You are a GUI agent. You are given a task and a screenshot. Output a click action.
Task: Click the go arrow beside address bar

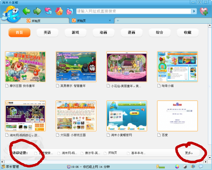pos(194,11)
